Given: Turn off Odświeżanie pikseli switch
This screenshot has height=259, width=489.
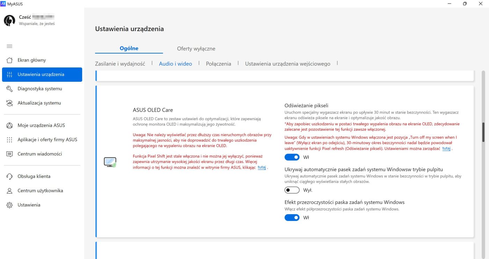Looking at the screenshot, I should (x=292, y=157).
